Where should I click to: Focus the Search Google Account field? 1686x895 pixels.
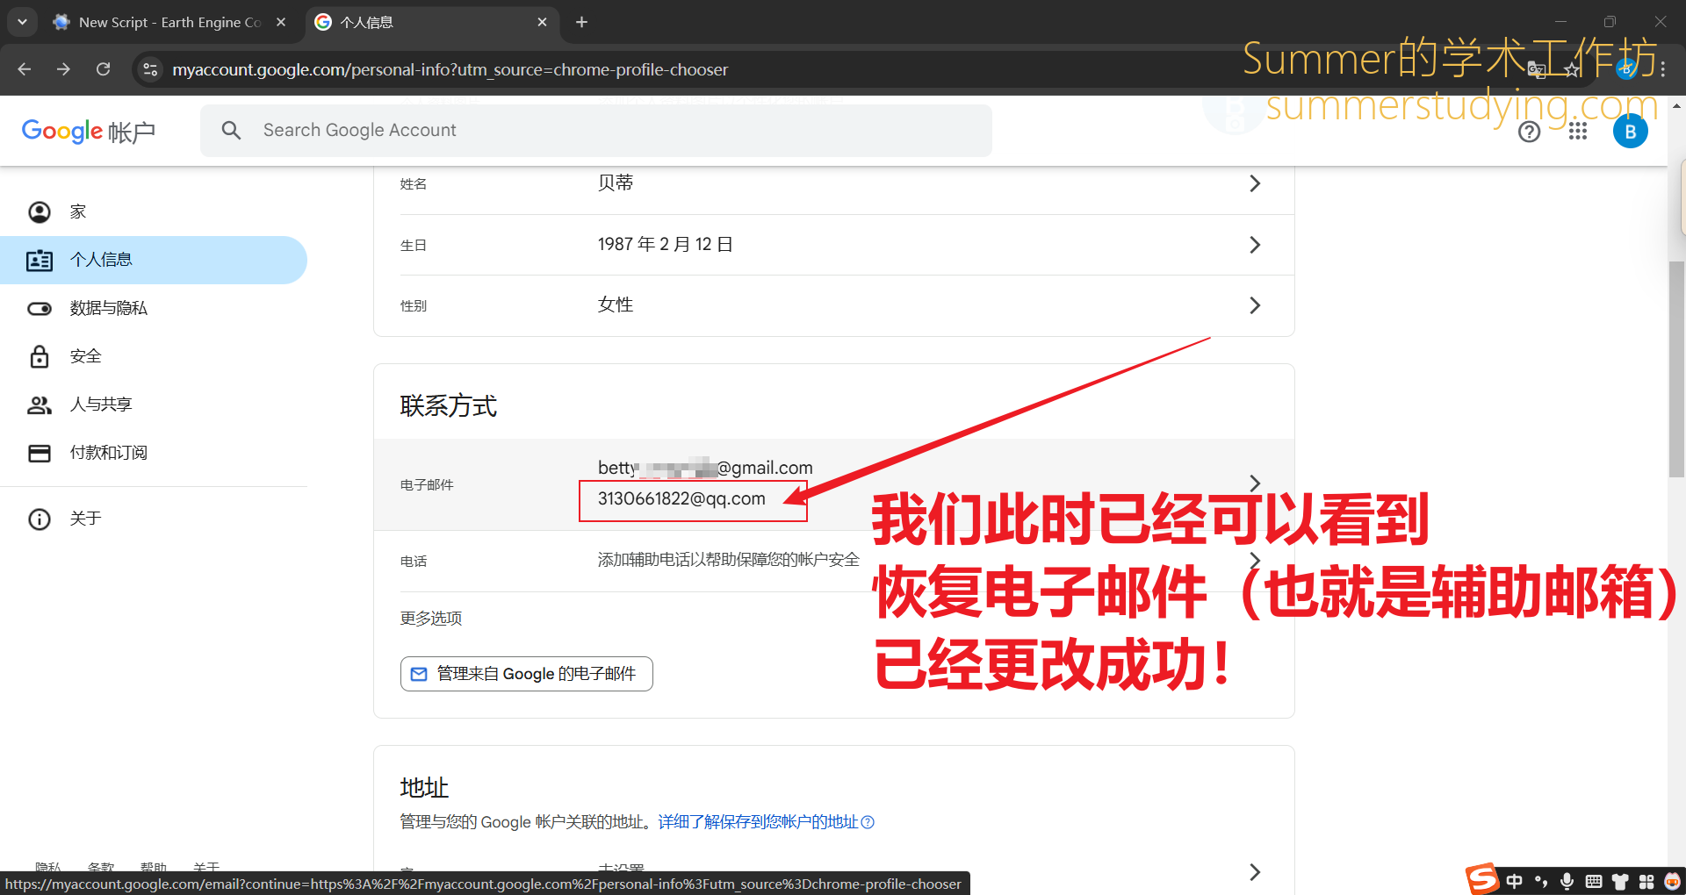tap(596, 131)
